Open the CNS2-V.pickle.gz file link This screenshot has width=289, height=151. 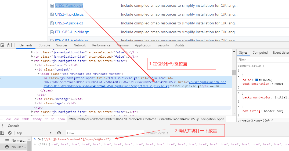pyautogui.click(x=69, y=23)
